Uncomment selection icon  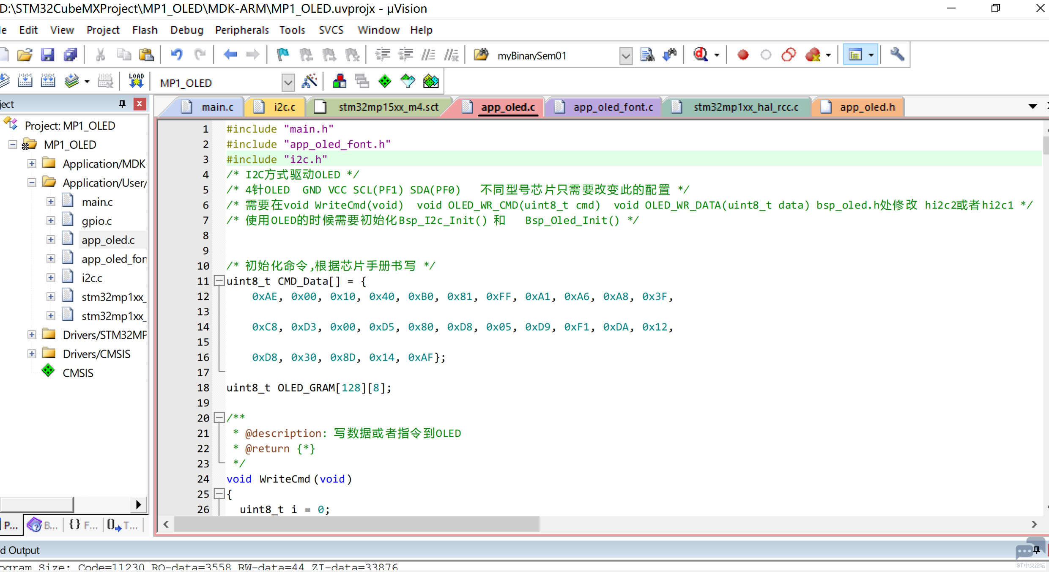pyautogui.click(x=452, y=55)
